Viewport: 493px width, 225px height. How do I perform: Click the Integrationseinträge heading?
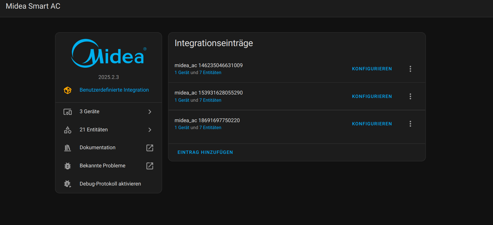click(x=214, y=43)
